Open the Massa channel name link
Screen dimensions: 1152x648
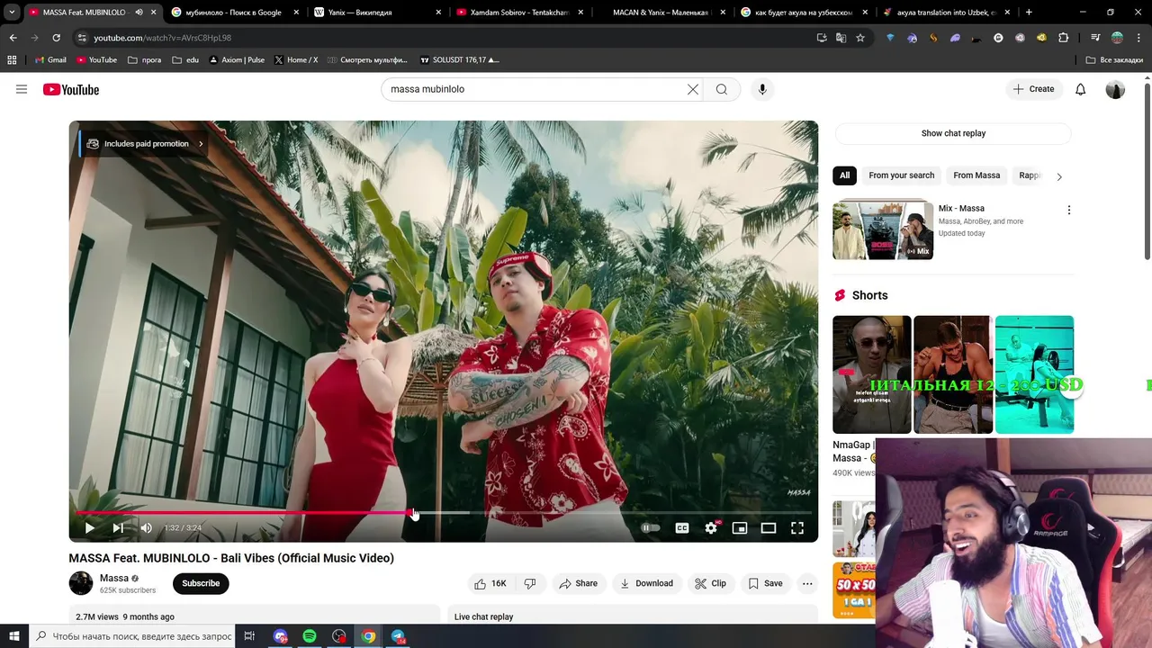tap(114, 578)
